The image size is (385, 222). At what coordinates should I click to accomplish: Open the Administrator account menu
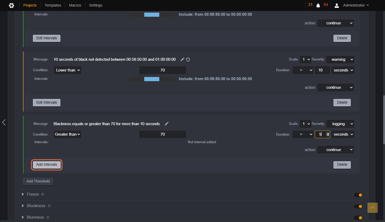coord(356,5)
